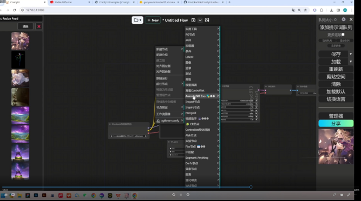This screenshot has width=361, height=201.
Task: Select the first anime girl feed thumbnail
Action: point(20,41)
